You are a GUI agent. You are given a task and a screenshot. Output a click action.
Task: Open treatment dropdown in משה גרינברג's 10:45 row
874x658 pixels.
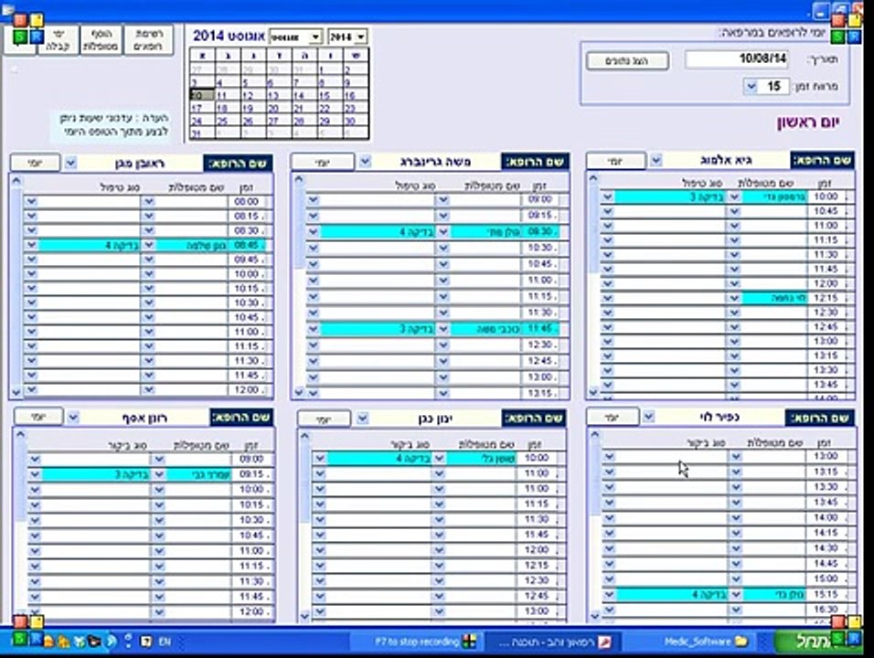314,264
